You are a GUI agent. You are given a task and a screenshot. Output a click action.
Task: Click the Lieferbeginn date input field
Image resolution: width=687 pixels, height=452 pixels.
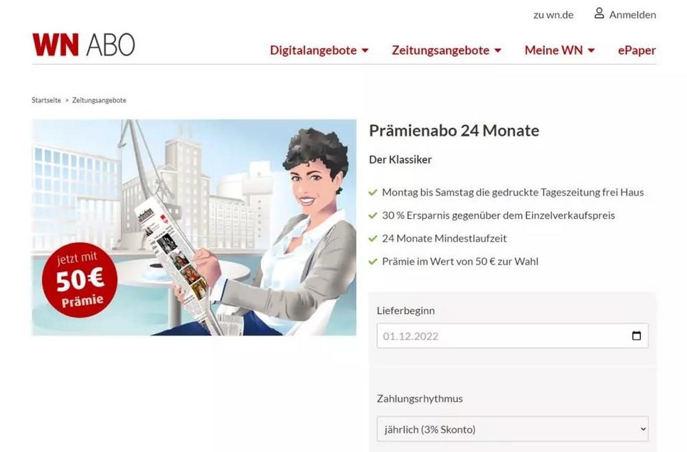[513, 335]
